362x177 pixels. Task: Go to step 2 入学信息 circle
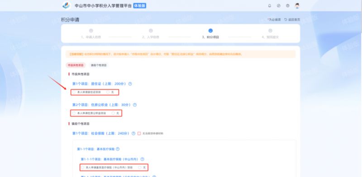click(x=151, y=31)
